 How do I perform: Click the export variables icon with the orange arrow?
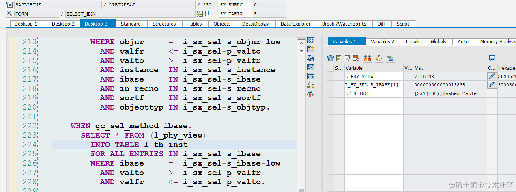(379, 58)
